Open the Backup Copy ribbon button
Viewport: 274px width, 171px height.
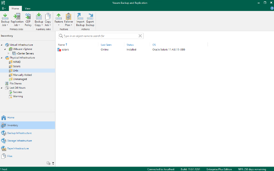[x=39, y=20]
